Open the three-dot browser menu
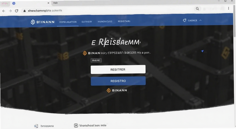This screenshot has height=129, width=236. [228, 9]
